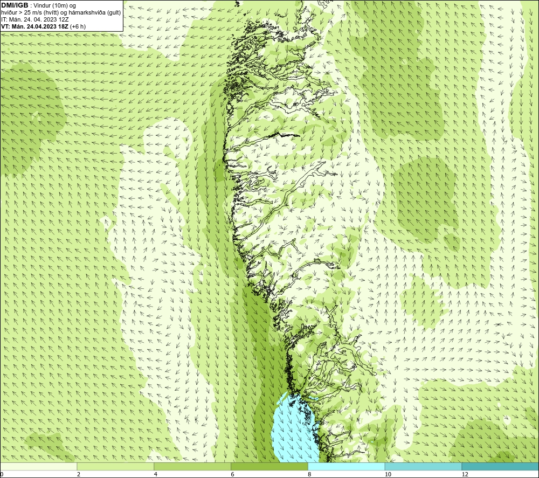Click the scale label '6'
The image size is (539, 478).
click(233, 474)
